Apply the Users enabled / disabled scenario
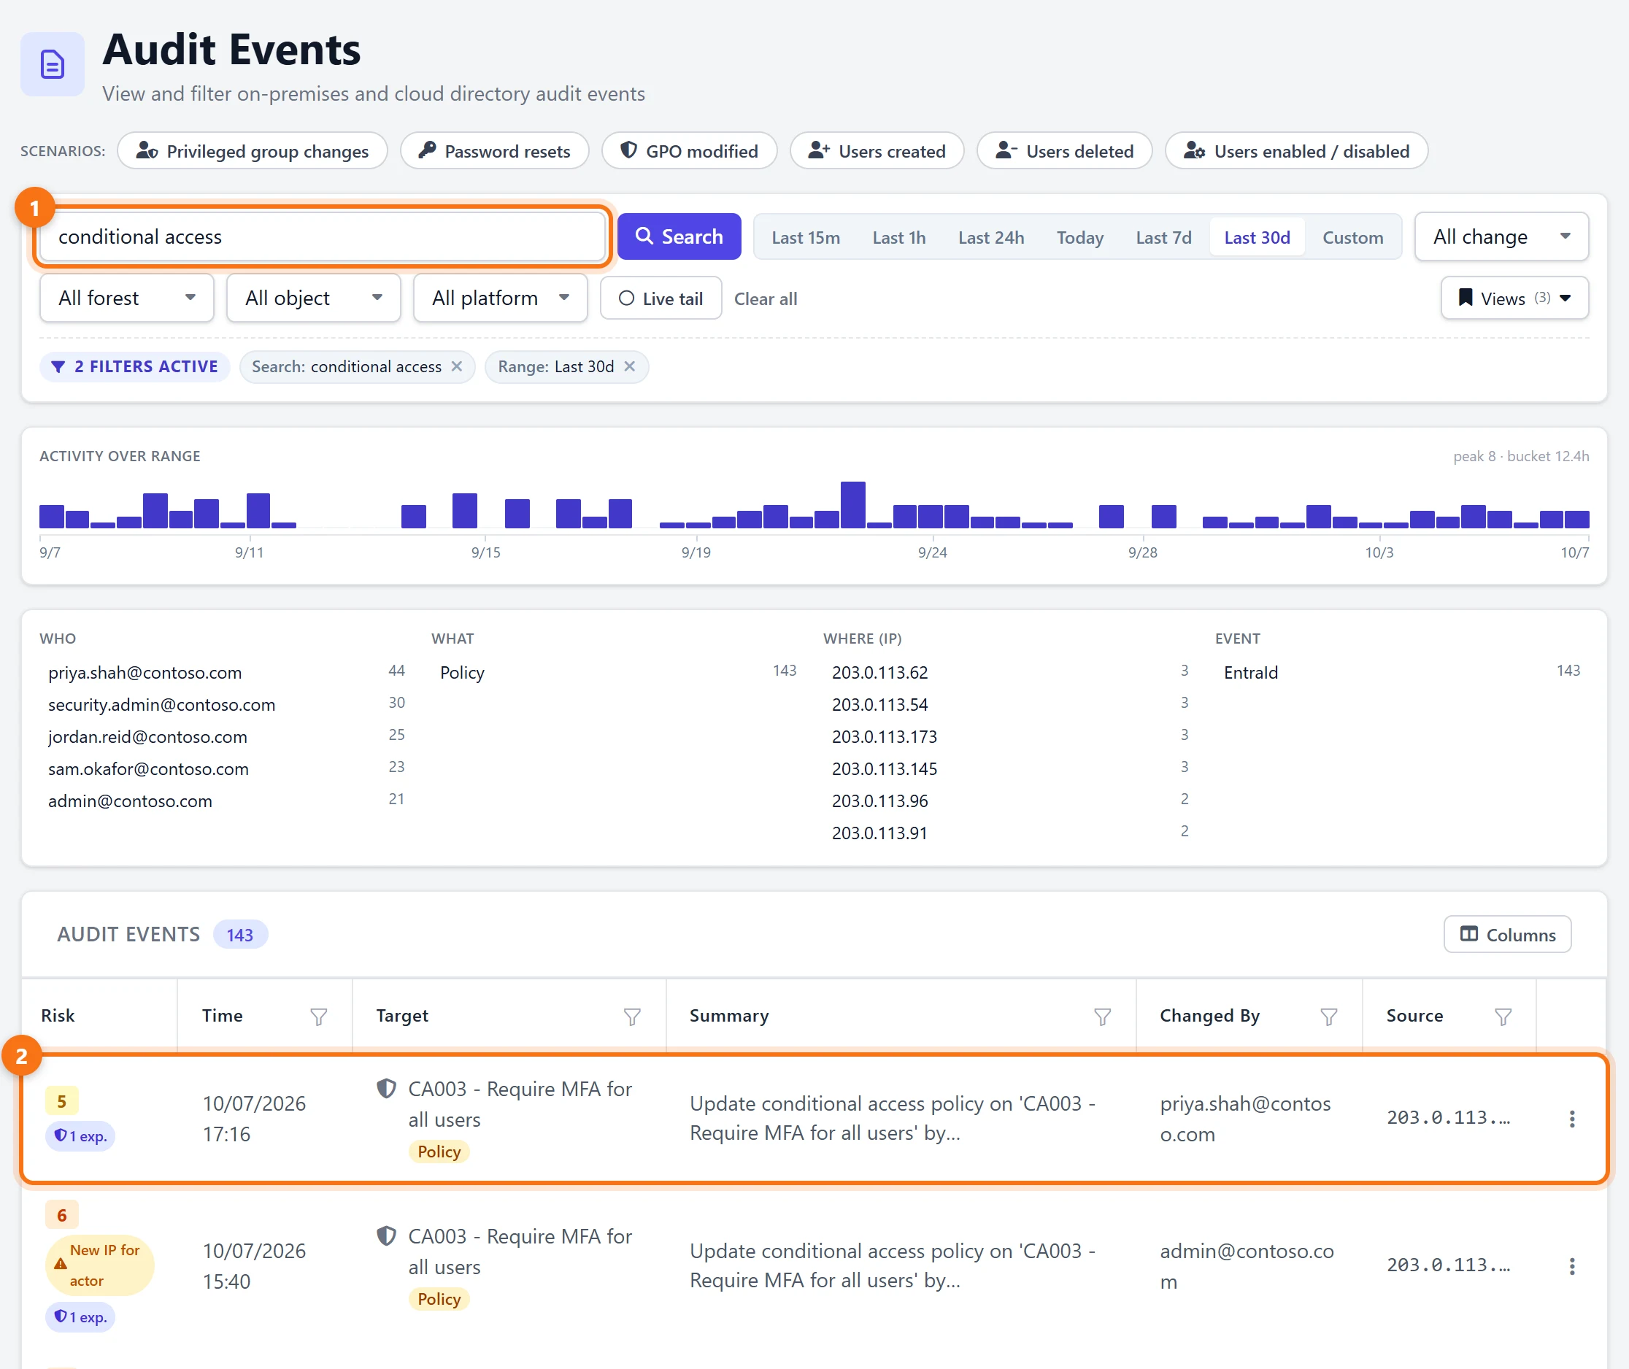 coord(1296,150)
